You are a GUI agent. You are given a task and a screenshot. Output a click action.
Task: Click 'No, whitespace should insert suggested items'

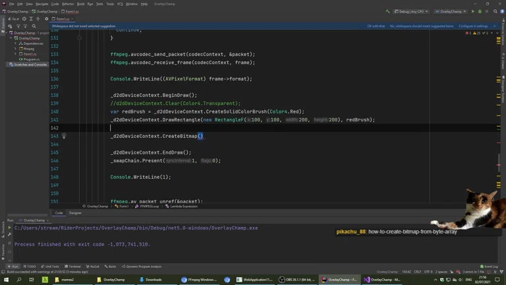[x=422, y=26]
